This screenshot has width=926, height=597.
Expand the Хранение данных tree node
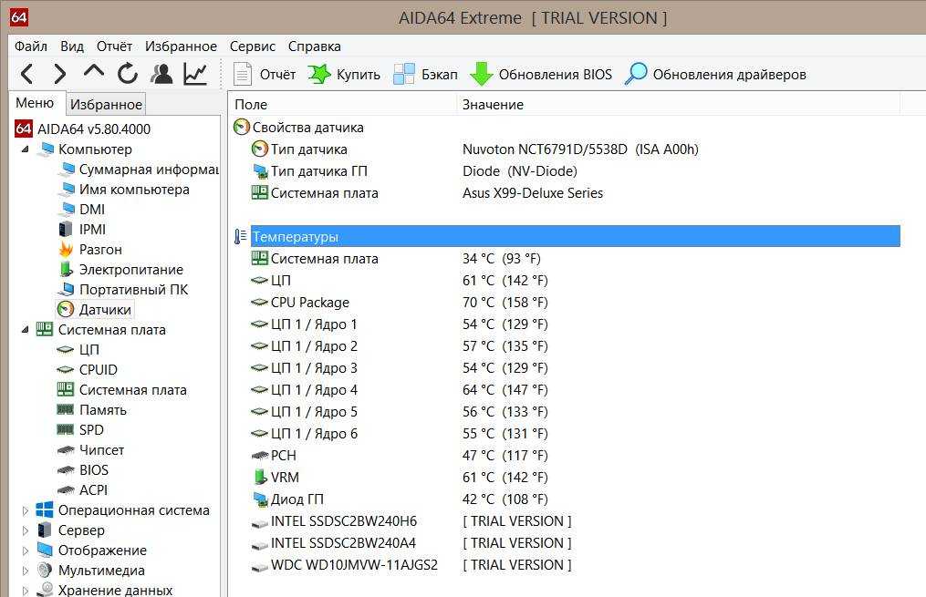click(x=25, y=590)
